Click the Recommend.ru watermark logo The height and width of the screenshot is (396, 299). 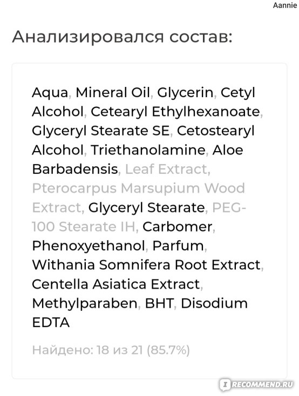coord(256,384)
